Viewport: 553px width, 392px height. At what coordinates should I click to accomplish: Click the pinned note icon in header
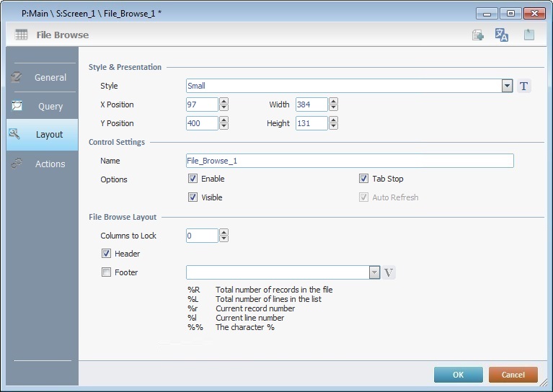[x=529, y=35]
